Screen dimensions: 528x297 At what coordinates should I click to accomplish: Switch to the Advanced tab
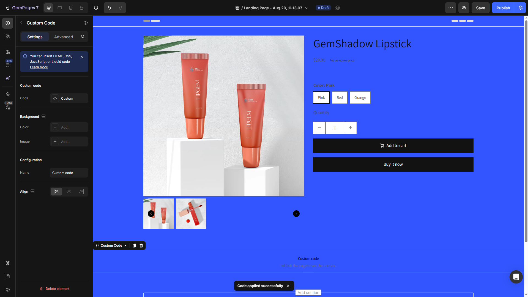[63, 37]
